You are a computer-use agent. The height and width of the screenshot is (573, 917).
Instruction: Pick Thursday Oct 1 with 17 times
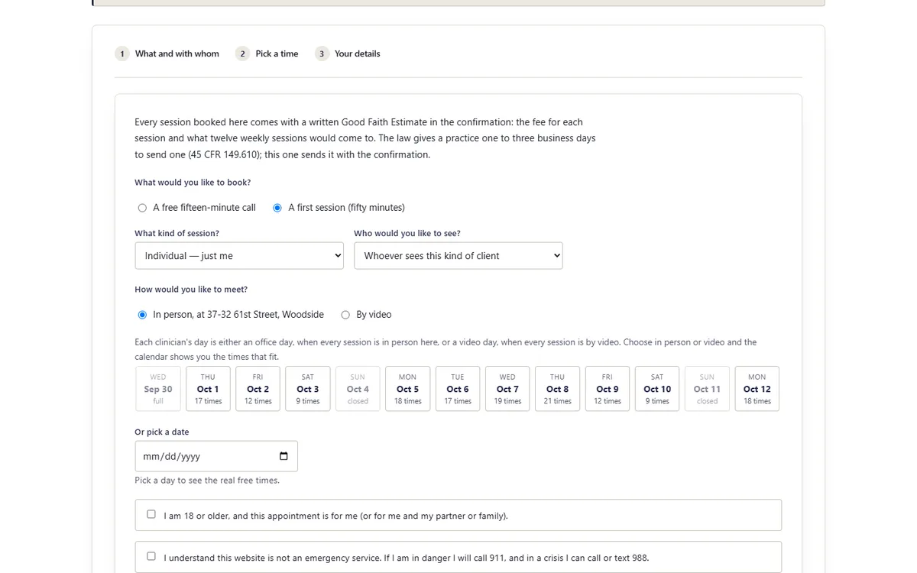click(208, 389)
